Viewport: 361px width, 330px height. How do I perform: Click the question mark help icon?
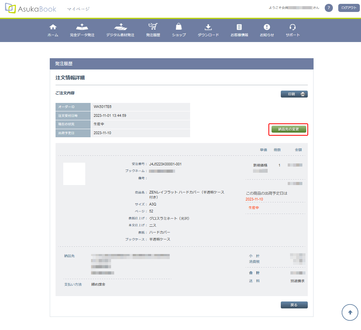(x=329, y=8)
